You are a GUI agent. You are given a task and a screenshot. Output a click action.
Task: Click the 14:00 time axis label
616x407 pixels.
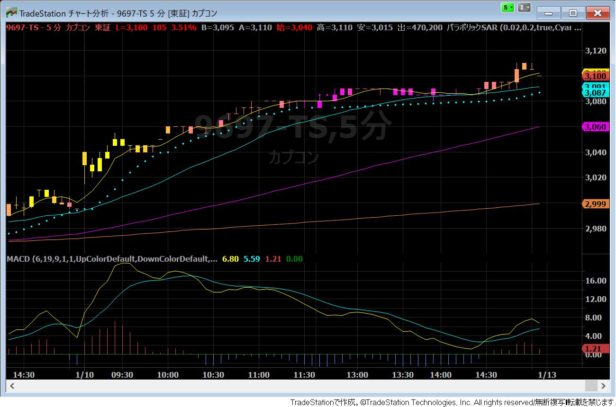pyautogui.click(x=441, y=375)
